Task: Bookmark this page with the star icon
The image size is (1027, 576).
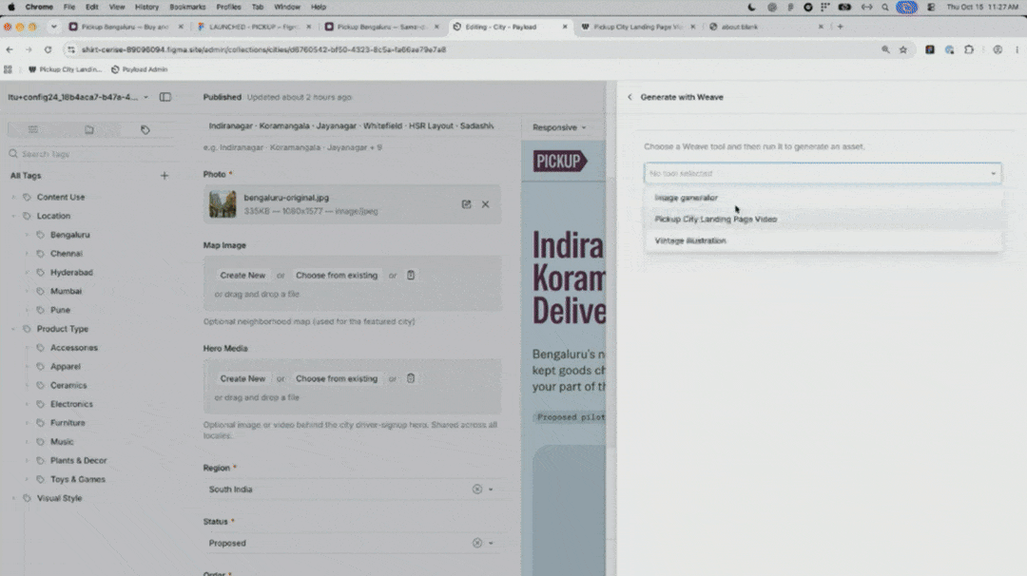Action: click(903, 49)
